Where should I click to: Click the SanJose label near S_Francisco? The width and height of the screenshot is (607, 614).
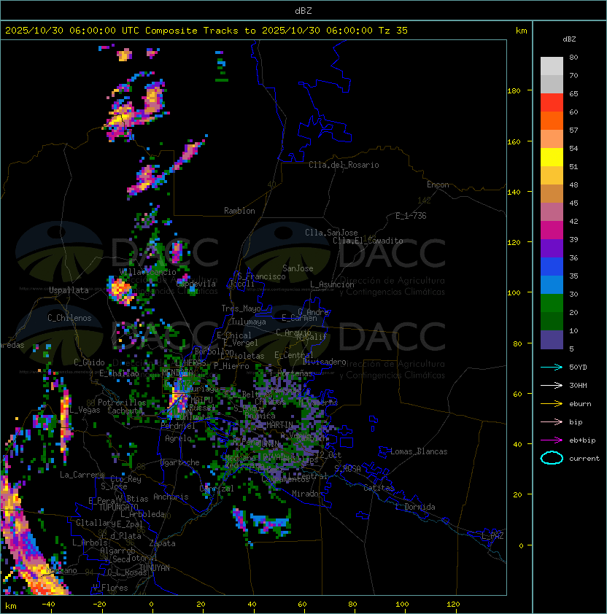pos(298,268)
